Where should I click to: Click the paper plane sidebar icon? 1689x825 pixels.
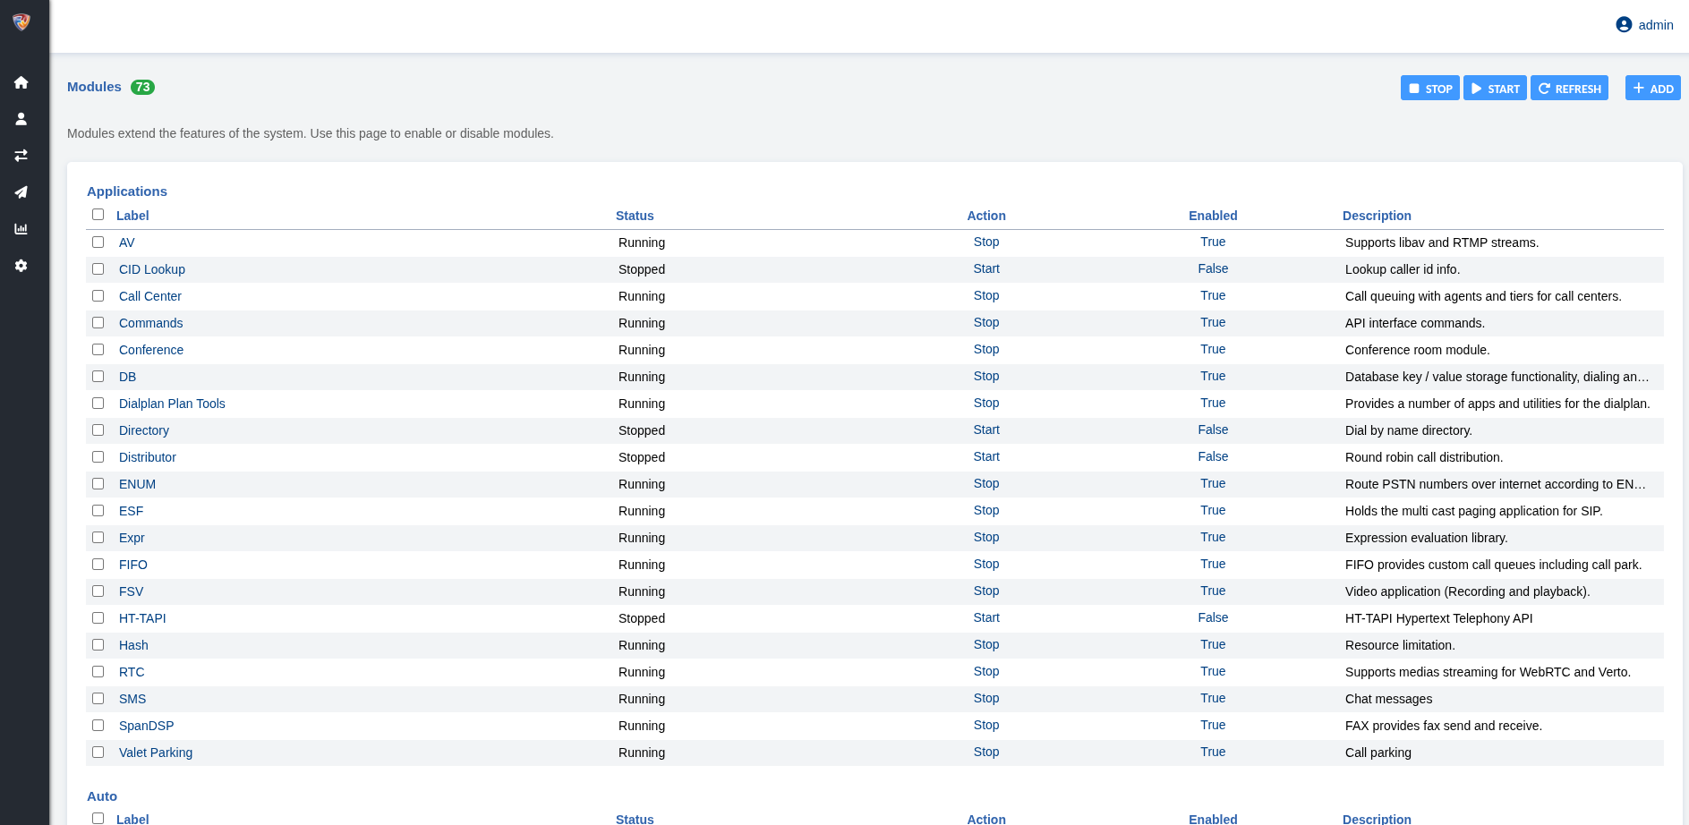21,192
